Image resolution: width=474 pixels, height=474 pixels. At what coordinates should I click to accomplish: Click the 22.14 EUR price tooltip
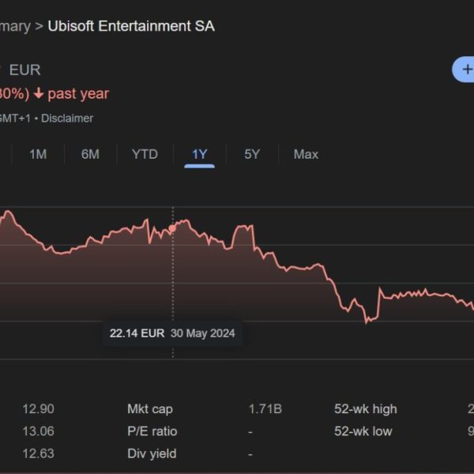coord(172,333)
